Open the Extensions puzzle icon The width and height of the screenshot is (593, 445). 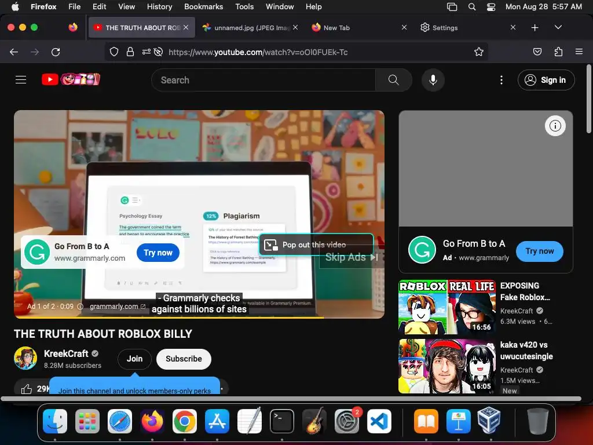[x=558, y=52]
